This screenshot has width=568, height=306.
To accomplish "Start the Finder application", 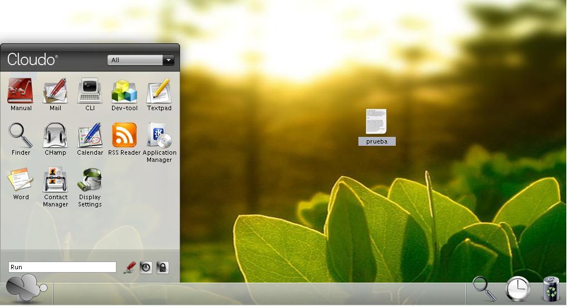I will pyautogui.click(x=21, y=136).
